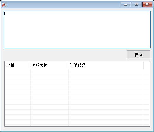Click the divider right of 汇编代码 header
Viewport: 154px width, 132px height.
point(144,65)
